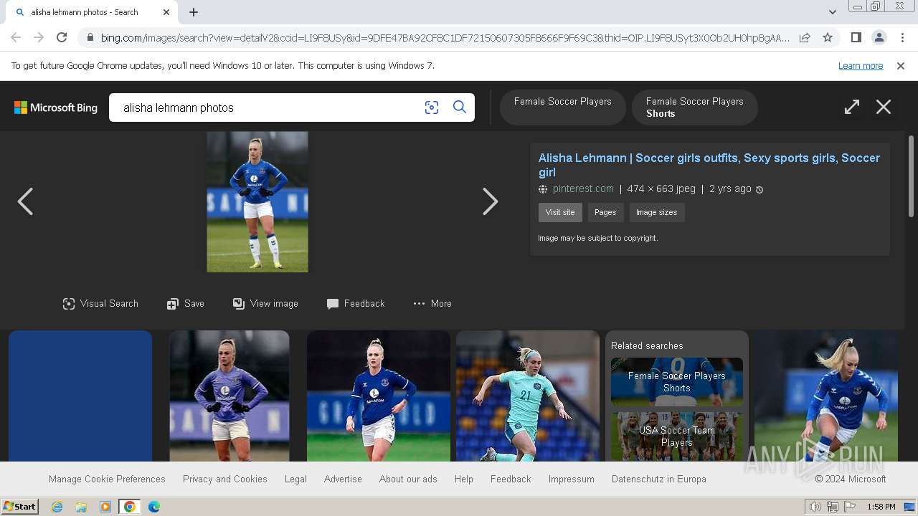Open Windows Media Player from taskbar
Image resolution: width=918 pixels, height=516 pixels.
105,507
